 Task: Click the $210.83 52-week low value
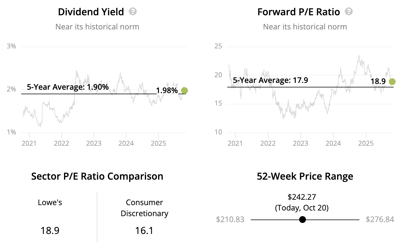click(230, 220)
